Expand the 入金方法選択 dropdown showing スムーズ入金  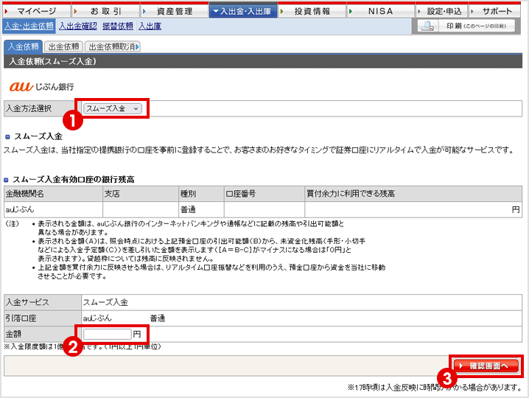pyautogui.click(x=111, y=108)
